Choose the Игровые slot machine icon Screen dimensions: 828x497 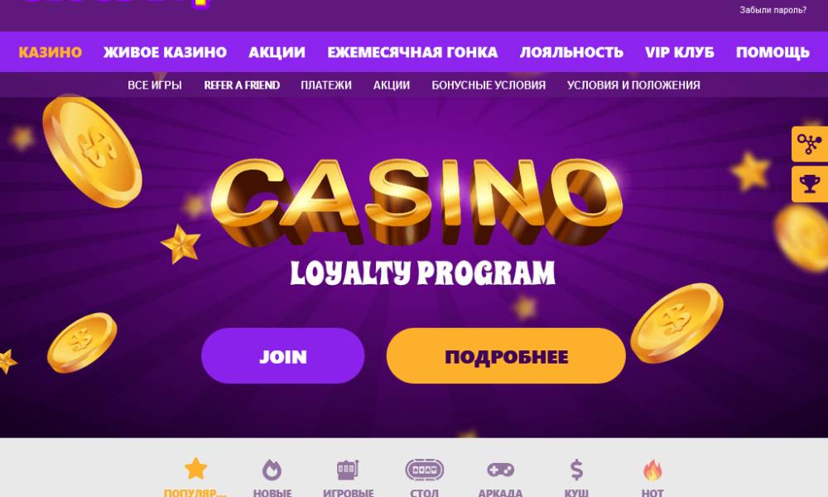point(348,470)
